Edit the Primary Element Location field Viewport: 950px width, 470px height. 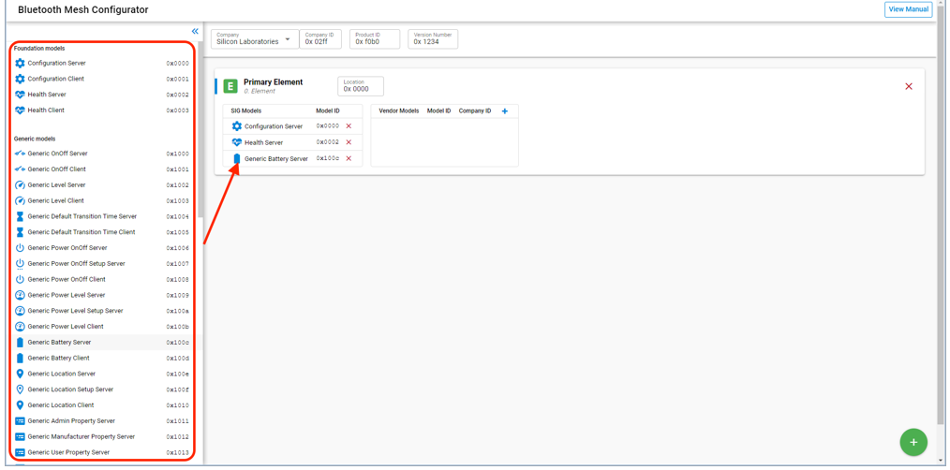pyautogui.click(x=361, y=89)
